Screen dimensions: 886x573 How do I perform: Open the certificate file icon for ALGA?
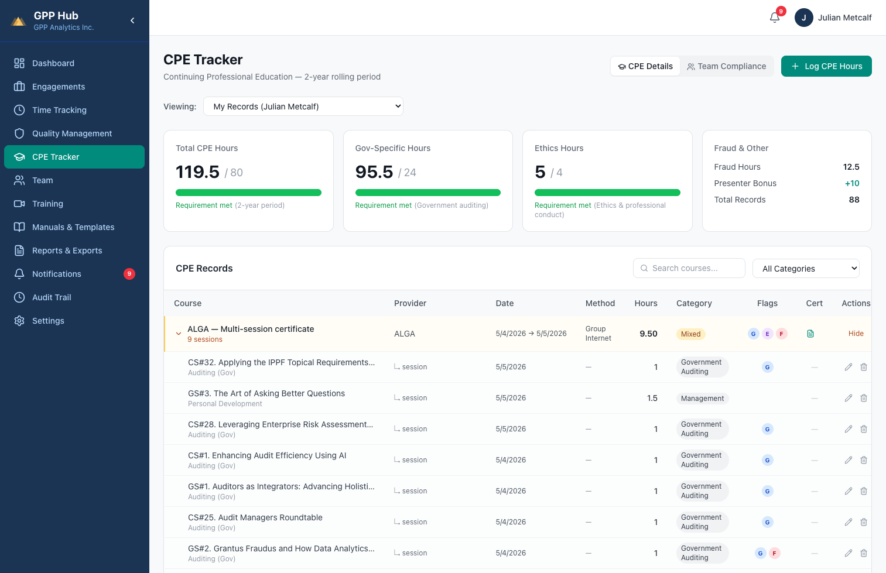[810, 334]
